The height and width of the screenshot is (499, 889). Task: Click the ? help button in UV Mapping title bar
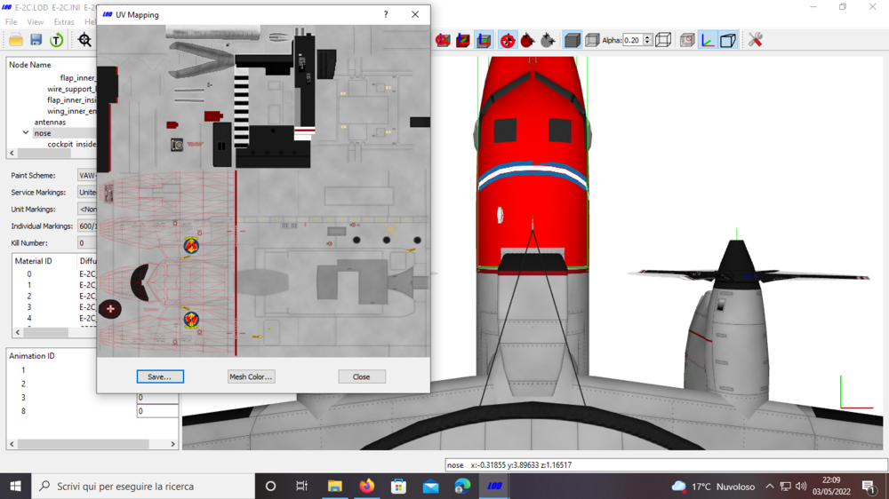coord(386,15)
